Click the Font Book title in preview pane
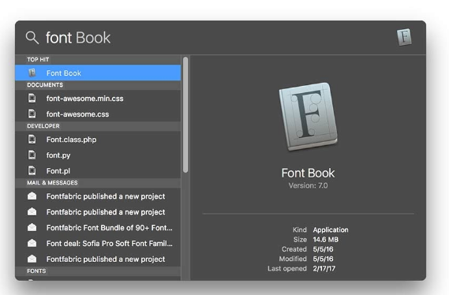453x295 pixels. click(308, 173)
